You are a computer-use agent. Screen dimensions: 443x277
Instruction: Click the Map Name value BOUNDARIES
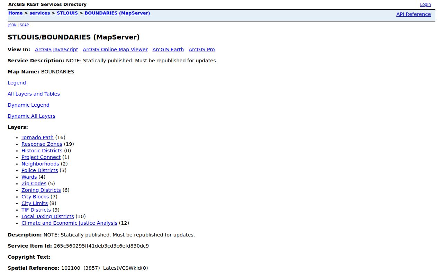tap(57, 72)
